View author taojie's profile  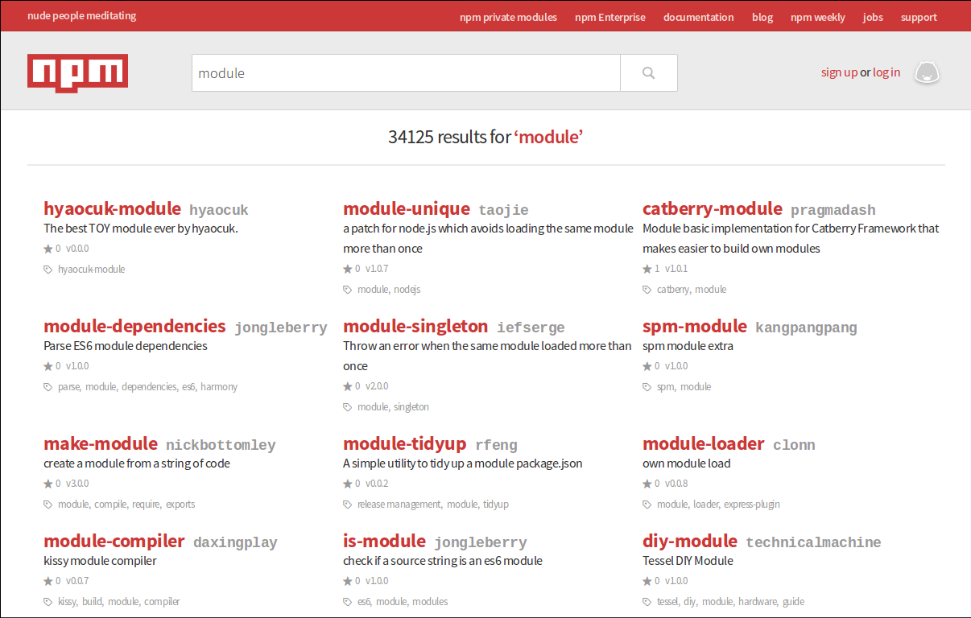pyautogui.click(x=503, y=211)
